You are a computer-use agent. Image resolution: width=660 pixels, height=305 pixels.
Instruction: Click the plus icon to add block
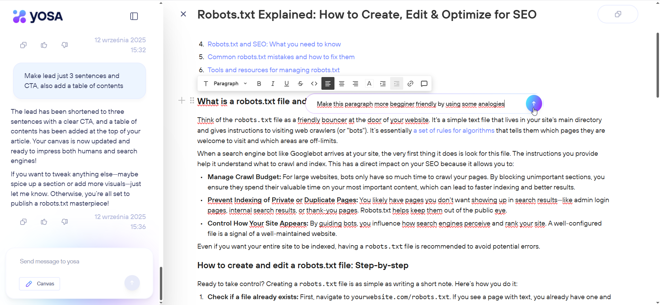point(182,100)
